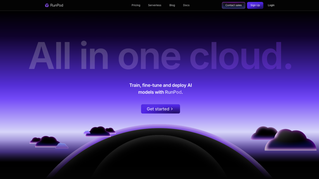
Task: Click the highlighted RunPod word in tagline
Action: (173, 92)
